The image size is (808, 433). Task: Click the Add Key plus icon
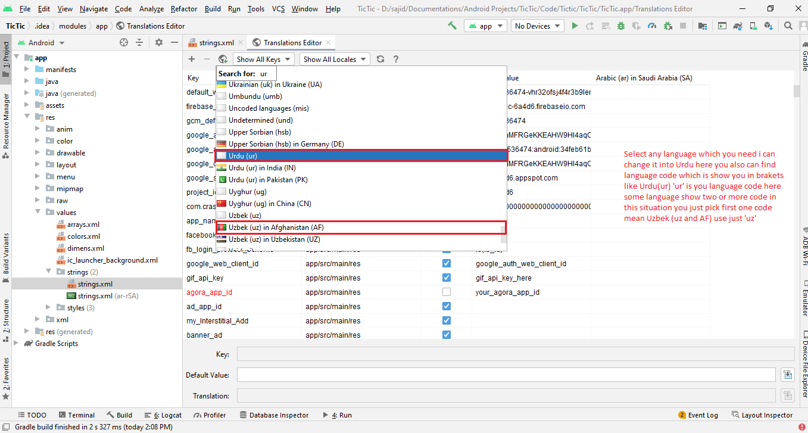[192, 59]
